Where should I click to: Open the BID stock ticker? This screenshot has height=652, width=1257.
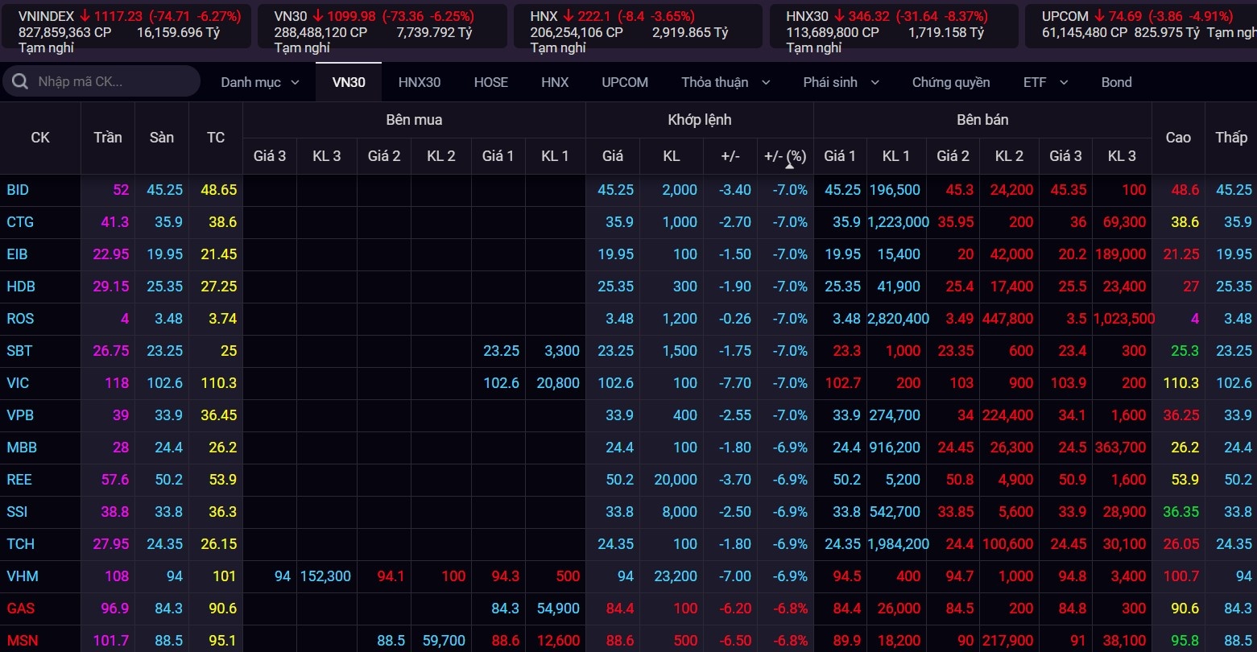(x=18, y=190)
